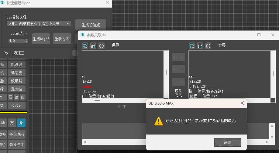Click the left panel binoculars find icon
Image resolution: width=279 pixels, height=153 pixels.
[93, 46]
